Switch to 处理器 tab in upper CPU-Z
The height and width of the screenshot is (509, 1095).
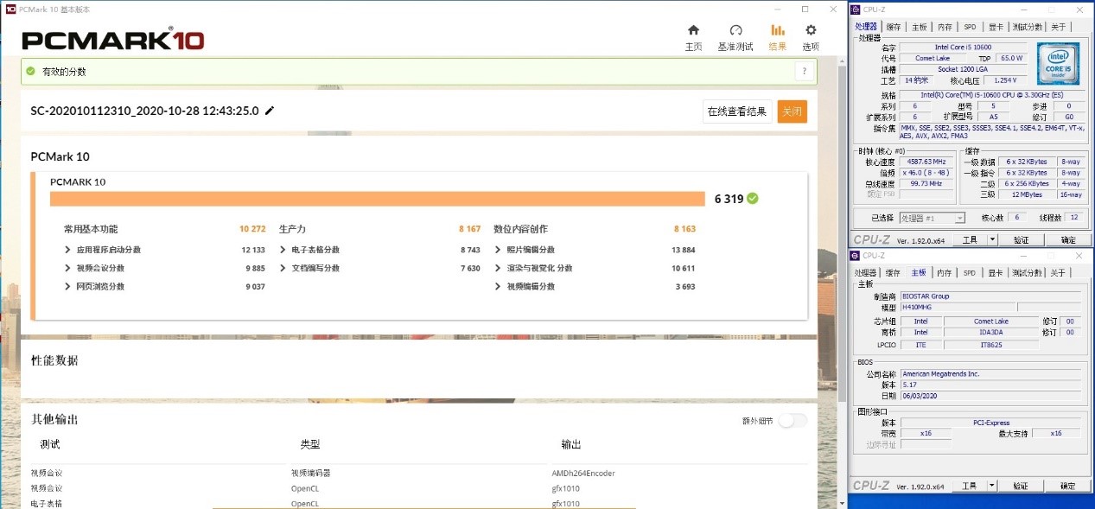[x=865, y=27]
